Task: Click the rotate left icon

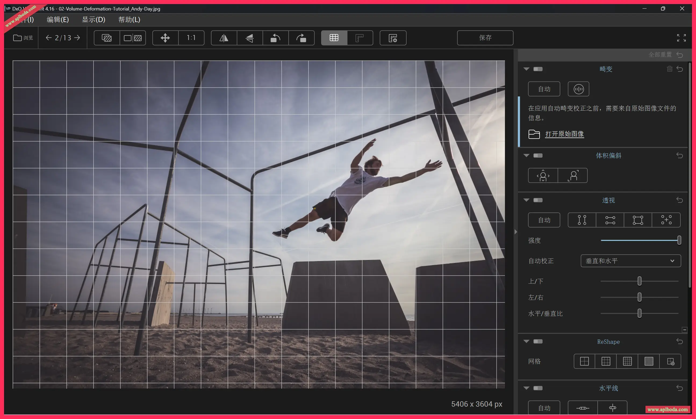Action: coord(275,38)
